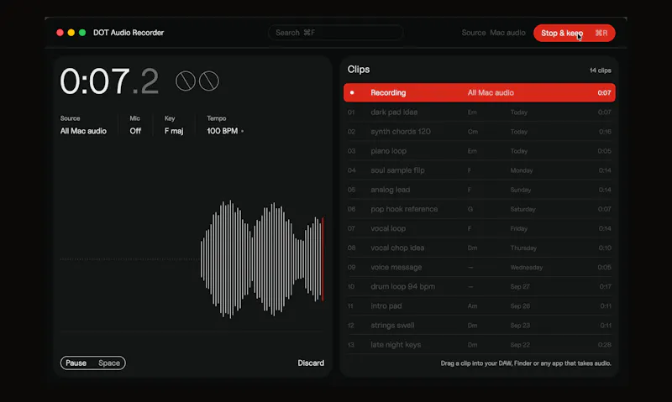Open the Source Mac audio selector in the header
This screenshot has height=402, width=672.
pos(493,33)
